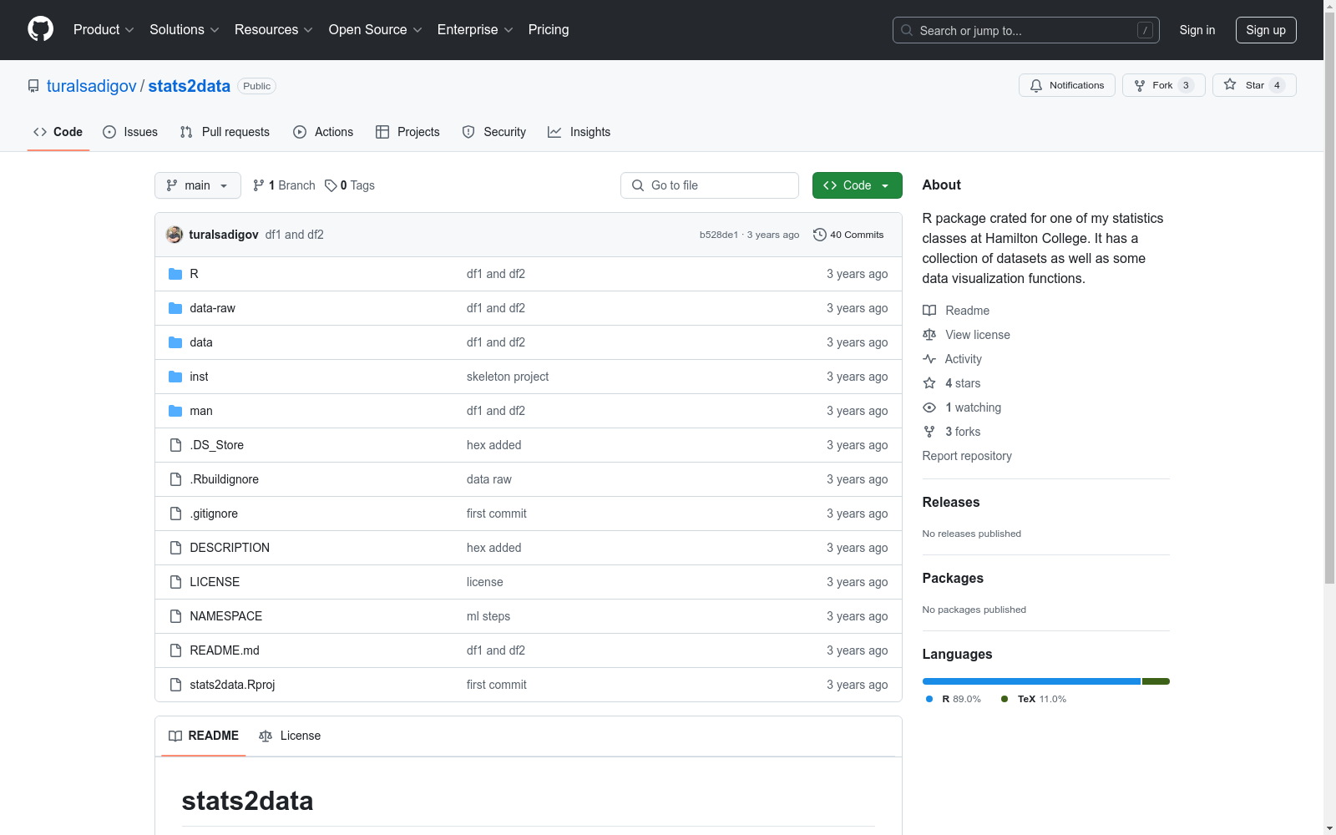
Task: Click Report repository link
Action: (967, 456)
